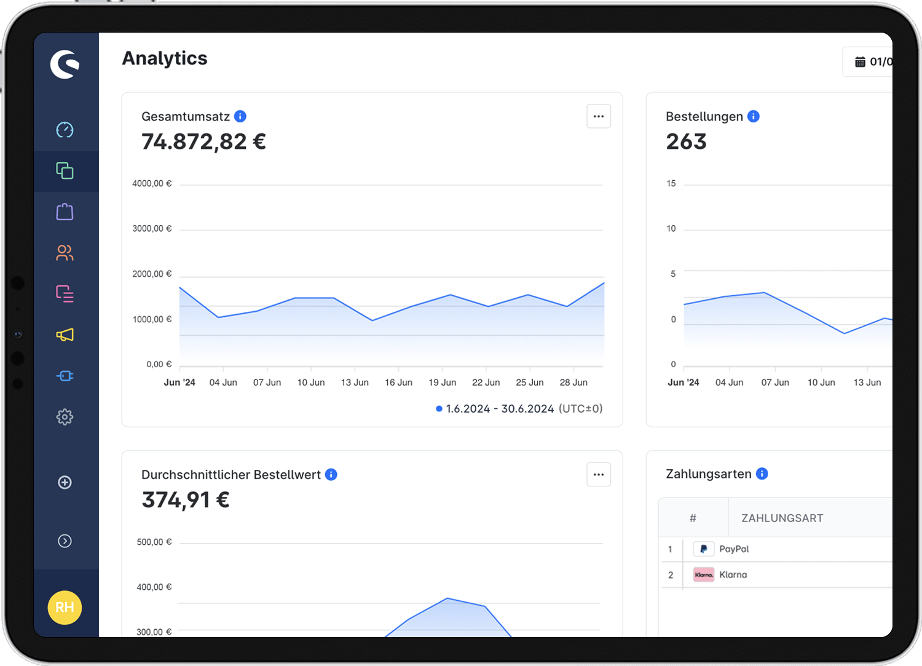Click the PayPal logo icon

tap(704, 549)
